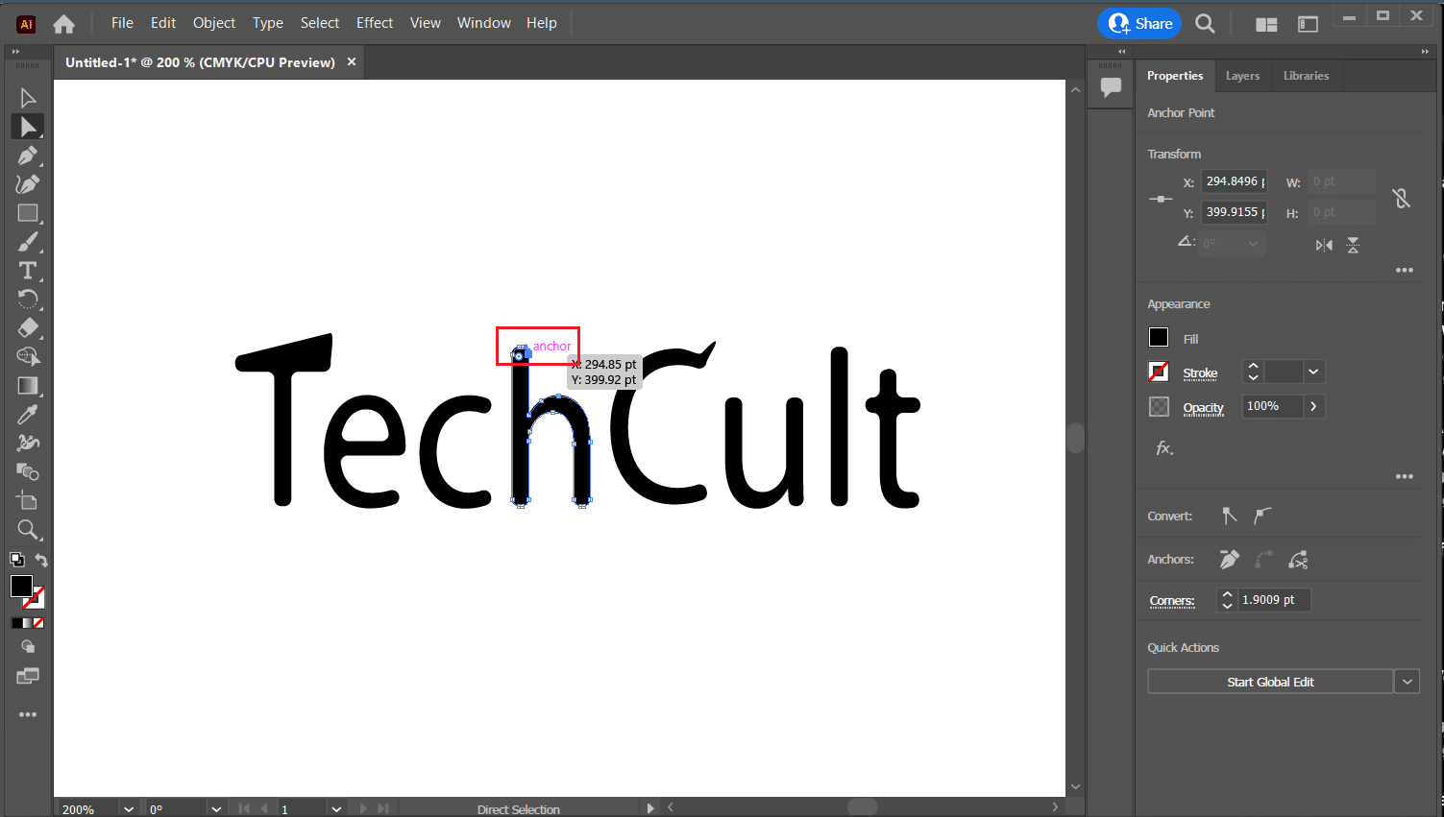Screen dimensions: 1444x817
Task: Select the Blend tool
Action: click(28, 472)
